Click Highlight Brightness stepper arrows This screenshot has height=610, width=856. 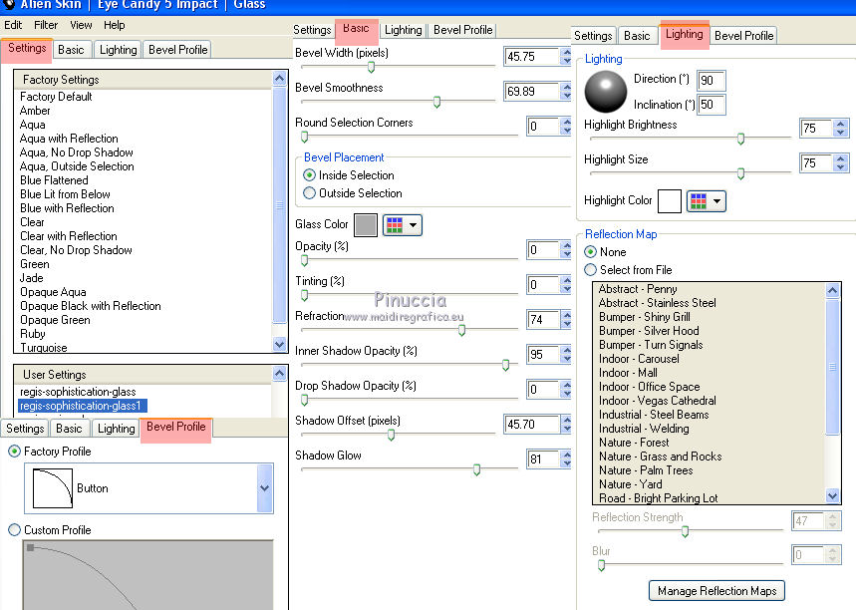[x=841, y=128]
